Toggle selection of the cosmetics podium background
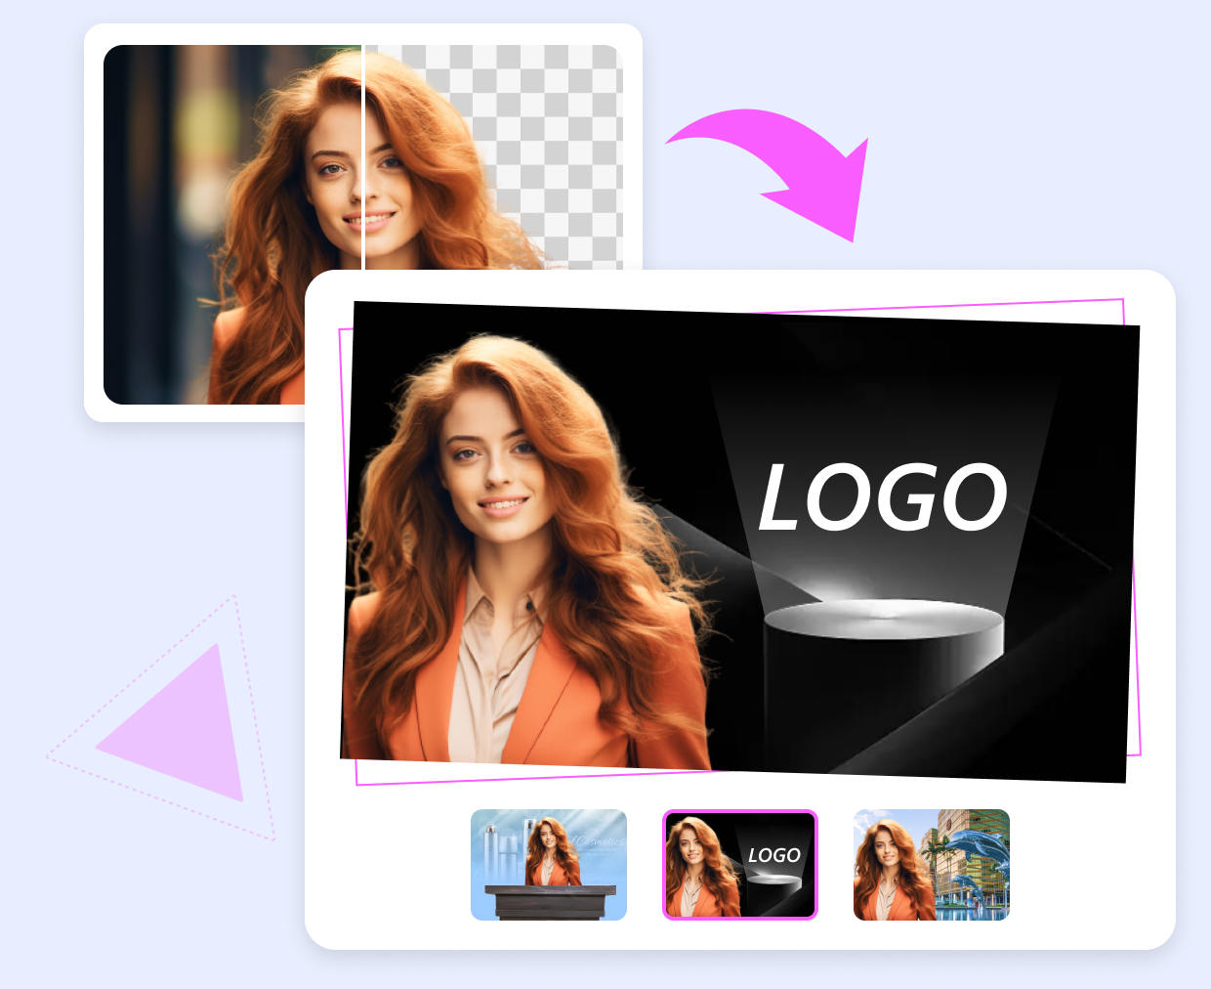 click(549, 866)
